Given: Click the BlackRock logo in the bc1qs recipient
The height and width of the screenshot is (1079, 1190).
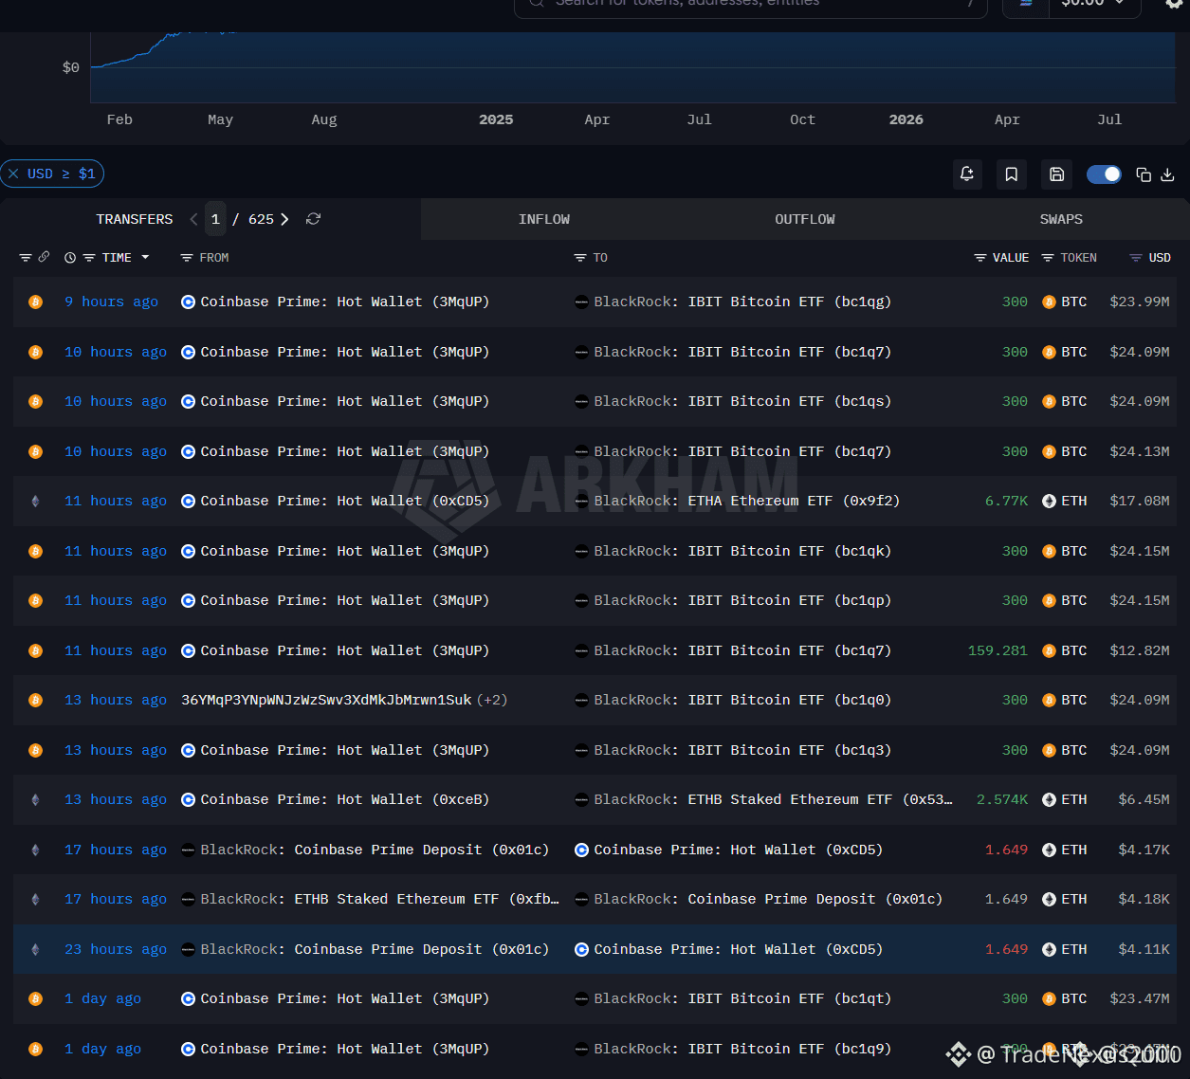Looking at the screenshot, I should [581, 402].
